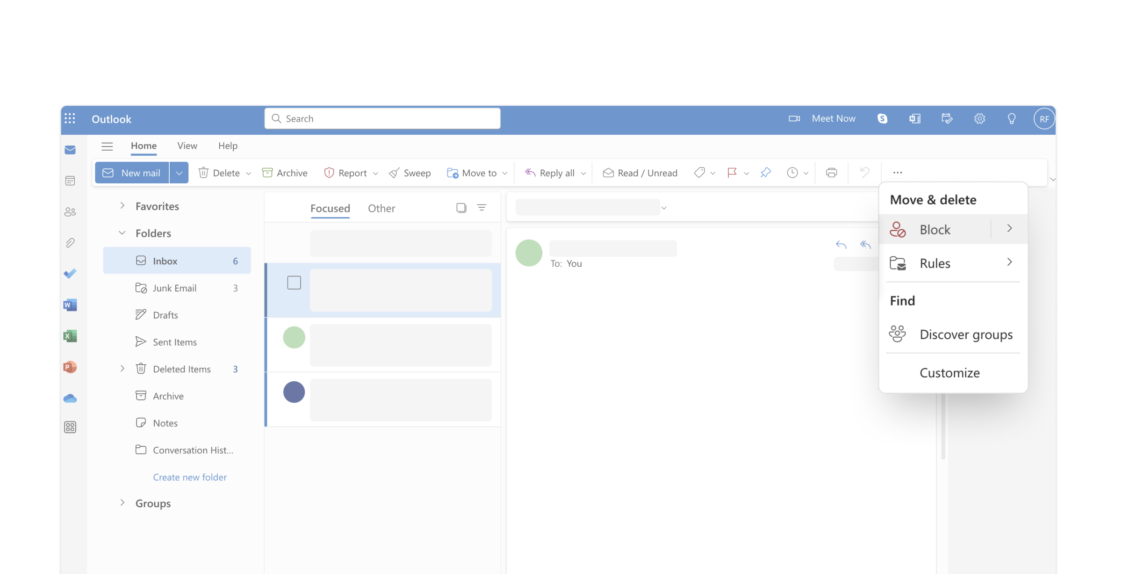Expand the Favorites folder group
Screen dimensions: 1122x574
coord(122,206)
